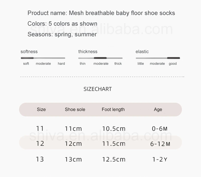Click the SIZECHART heading

[98, 89]
